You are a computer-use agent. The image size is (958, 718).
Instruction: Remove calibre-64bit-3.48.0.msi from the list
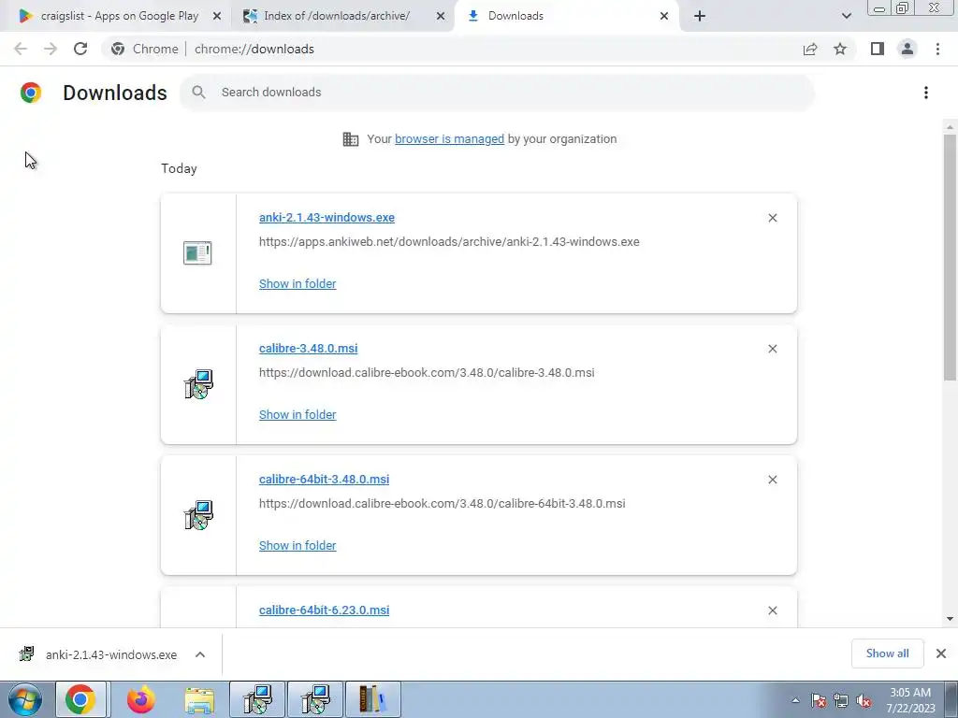click(x=772, y=480)
